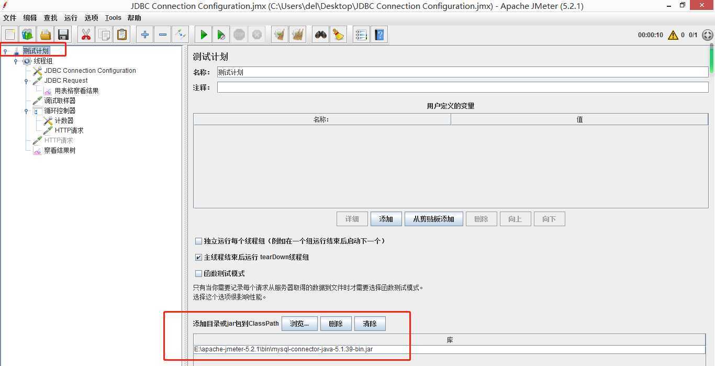The height and width of the screenshot is (366, 715).
Task: Click the 注释 comment field
Action: click(x=463, y=87)
